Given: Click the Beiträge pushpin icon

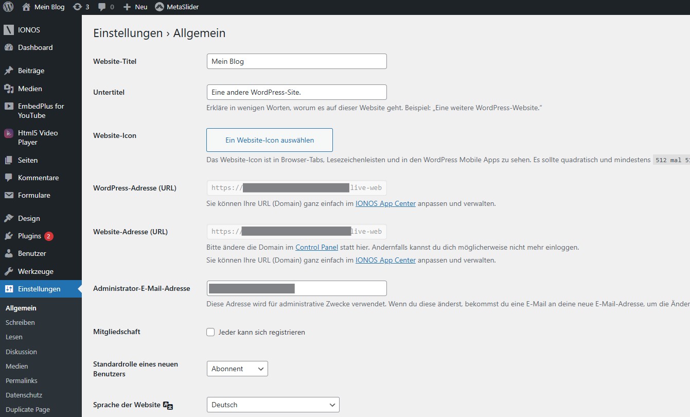Looking at the screenshot, I should (x=9, y=71).
